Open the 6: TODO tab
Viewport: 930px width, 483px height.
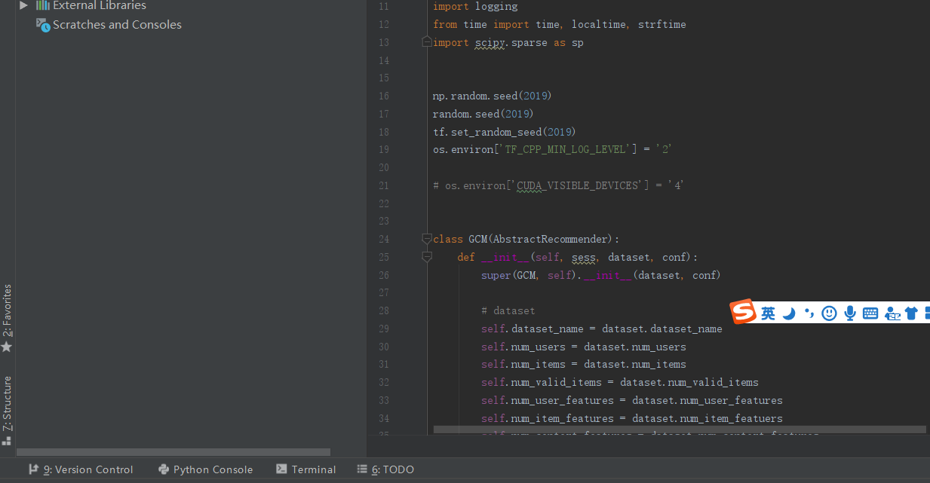(x=385, y=469)
